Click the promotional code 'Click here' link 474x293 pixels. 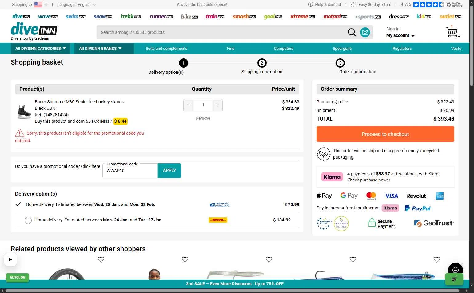pos(90,166)
